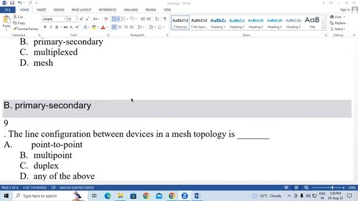This screenshot has height=201, width=358.
Task: Justify the paragraph text
Action: tap(131, 27)
